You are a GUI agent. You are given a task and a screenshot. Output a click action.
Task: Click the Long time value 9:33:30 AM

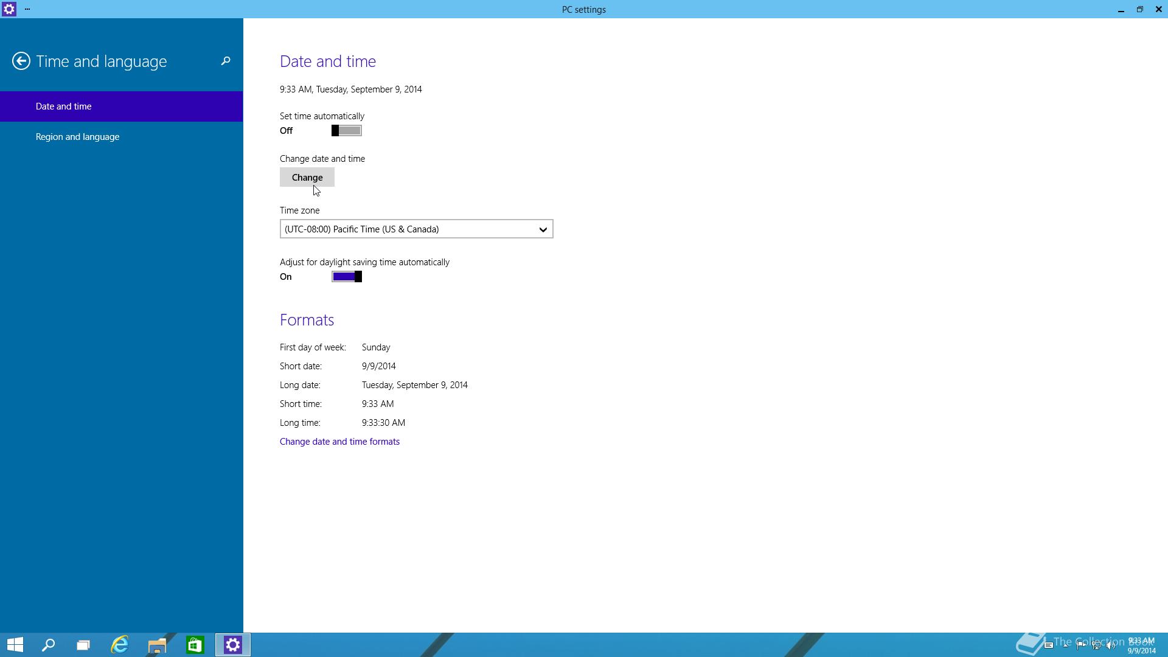tap(383, 423)
